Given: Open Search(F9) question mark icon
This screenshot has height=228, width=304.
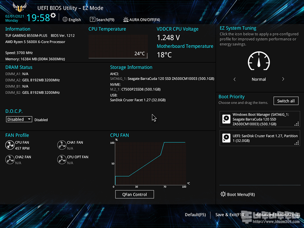Looking at the screenshot, I should coord(93,19).
